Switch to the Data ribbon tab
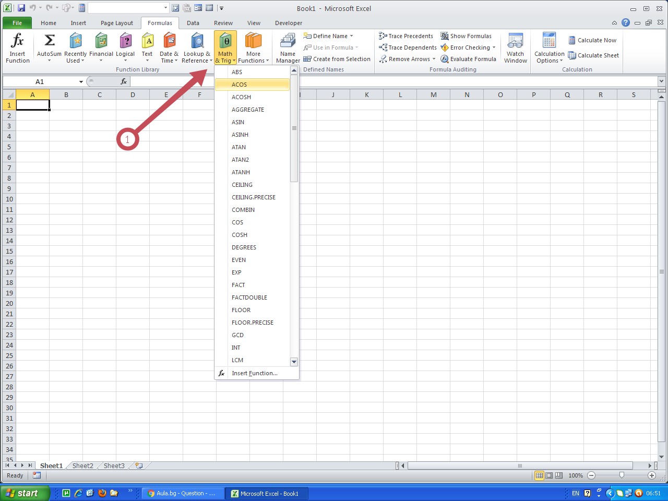668x501 pixels. pyautogui.click(x=193, y=23)
